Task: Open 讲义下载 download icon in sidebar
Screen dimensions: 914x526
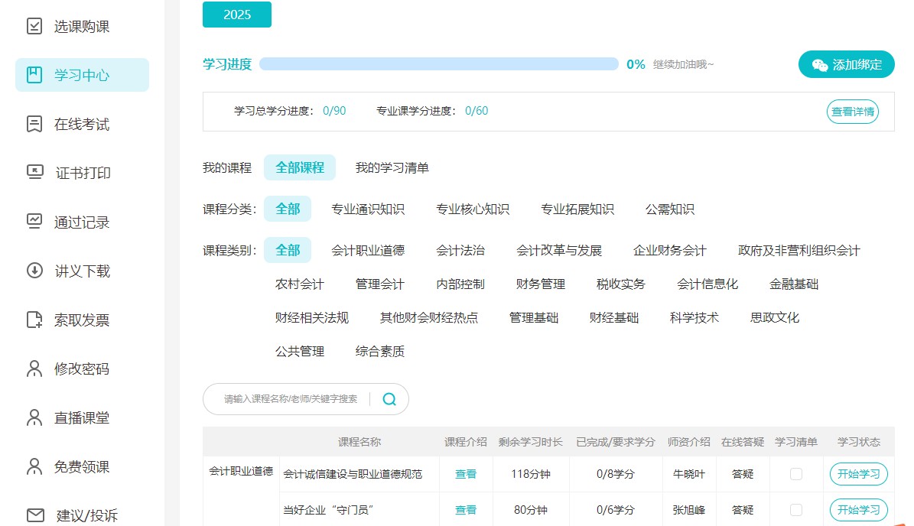Action: pos(33,271)
